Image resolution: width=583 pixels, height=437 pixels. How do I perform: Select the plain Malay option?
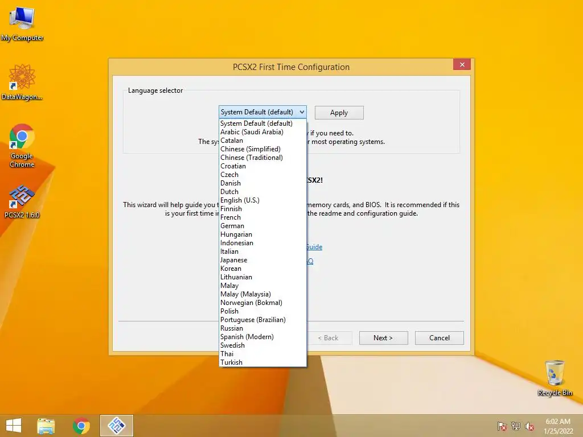(262, 286)
